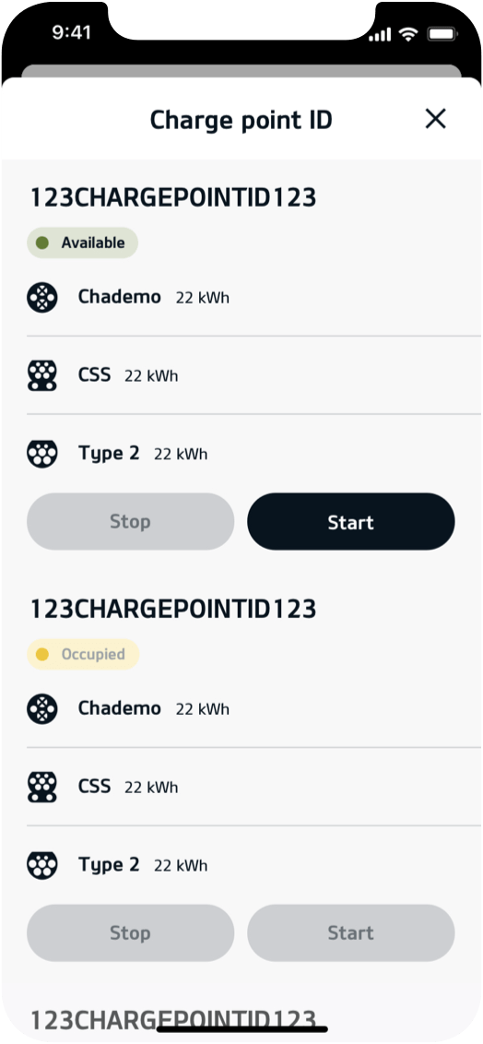The height and width of the screenshot is (1044, 483).
Task: Tap disabled Start on occupied charge point
Action: (350, 932)
